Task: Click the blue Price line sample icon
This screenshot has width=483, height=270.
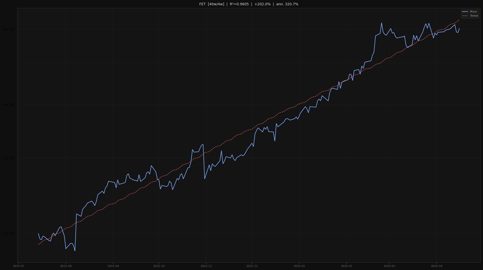Action: tap(465, 12)
